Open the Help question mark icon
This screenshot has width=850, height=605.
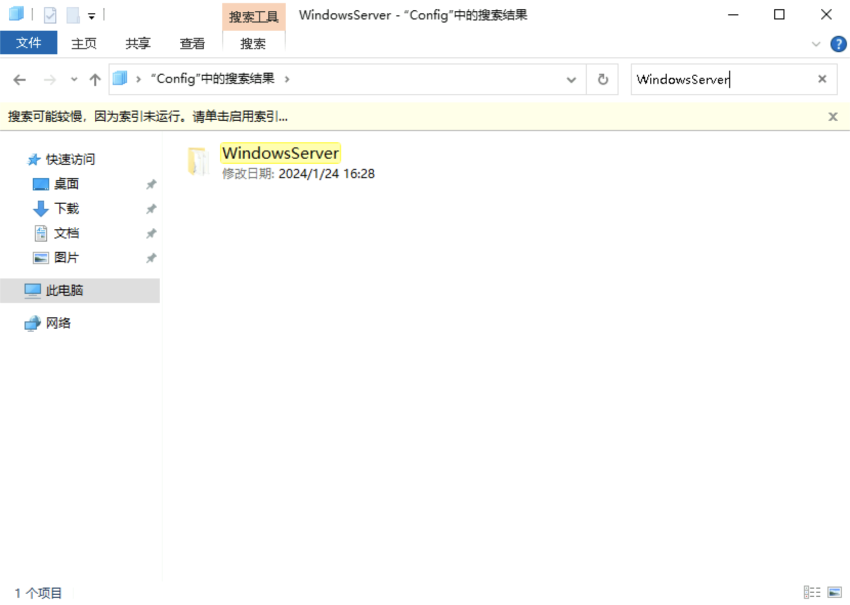click(x=838, y=44)
